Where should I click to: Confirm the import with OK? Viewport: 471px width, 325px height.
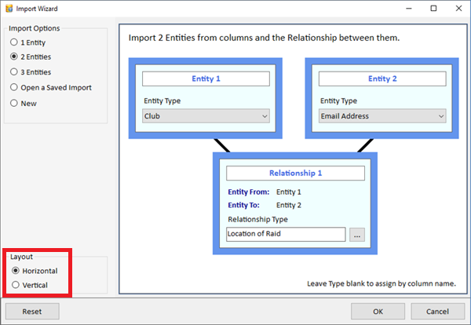378,312
